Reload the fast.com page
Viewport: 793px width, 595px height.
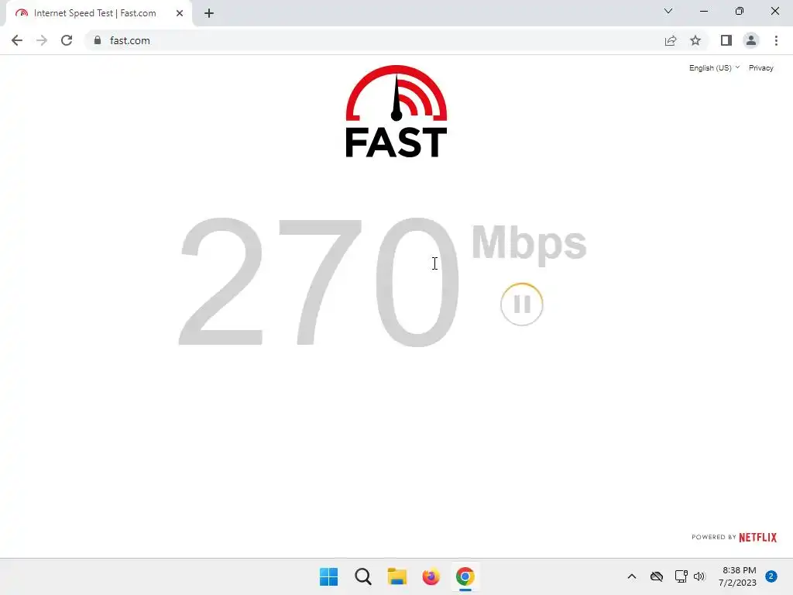[x=67, y=40]
